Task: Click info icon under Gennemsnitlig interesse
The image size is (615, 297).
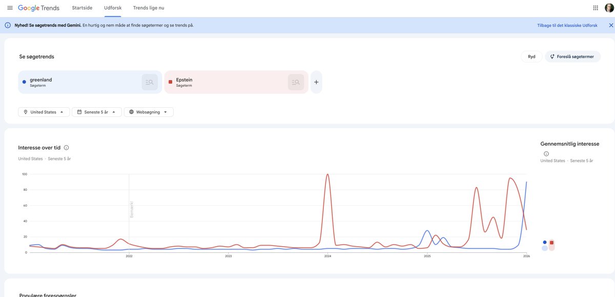Action: [x=546, y=154]
